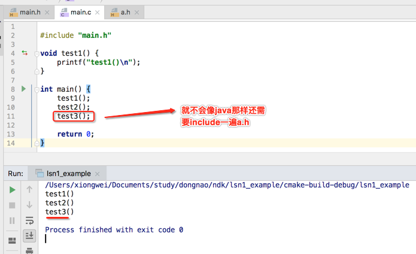Screen dimensions: 416x254
Task: Click 'Process finished with exit code 0' text
Action: 114,230
